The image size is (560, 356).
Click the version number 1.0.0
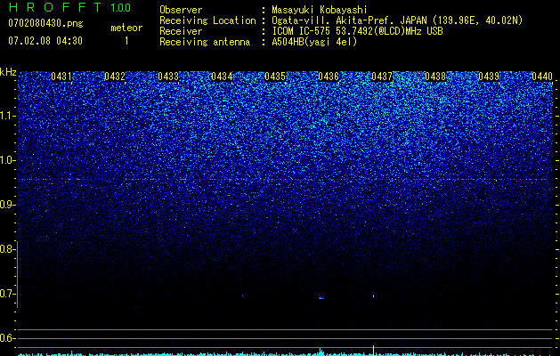[120, 8]
